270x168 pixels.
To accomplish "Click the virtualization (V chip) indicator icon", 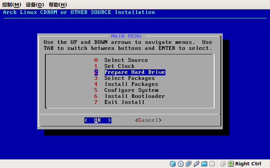I will [212, 164].
